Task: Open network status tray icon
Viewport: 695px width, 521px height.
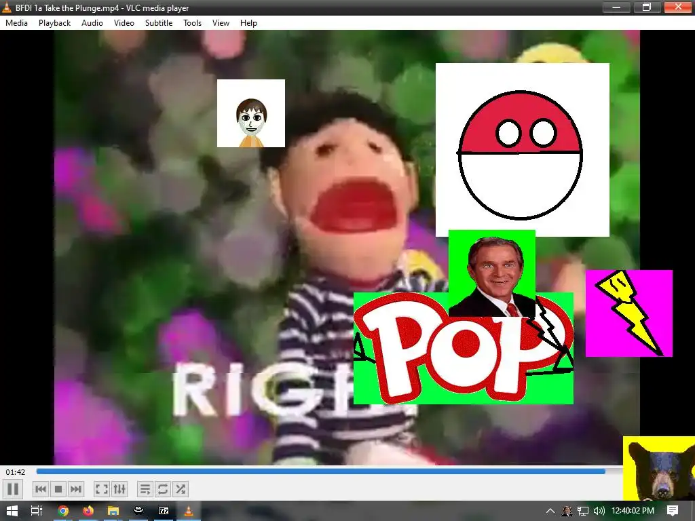Action: point(583,511)
